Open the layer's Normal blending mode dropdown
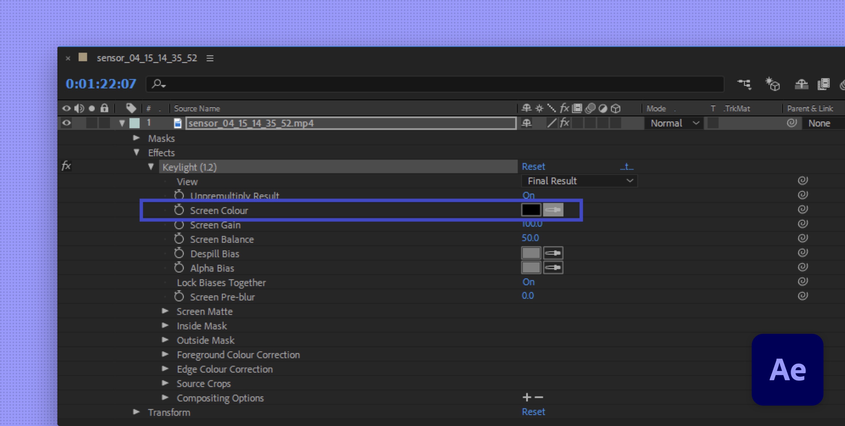 click(675, 123)
